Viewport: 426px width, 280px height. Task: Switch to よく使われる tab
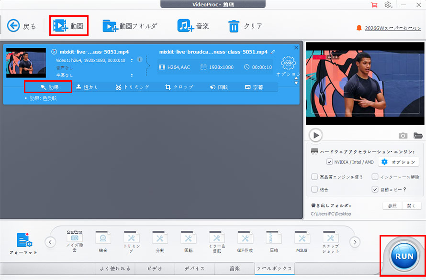pyautogui.click(x=115, y=269)
